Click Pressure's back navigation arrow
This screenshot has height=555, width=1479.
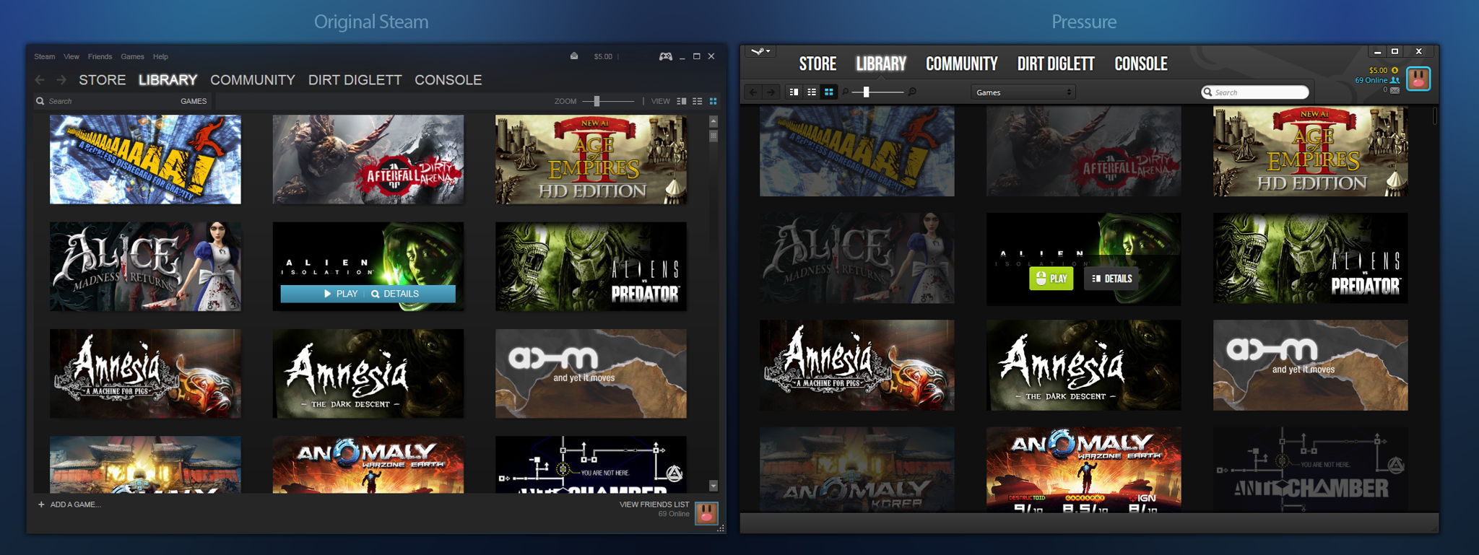tap(753, 92)
